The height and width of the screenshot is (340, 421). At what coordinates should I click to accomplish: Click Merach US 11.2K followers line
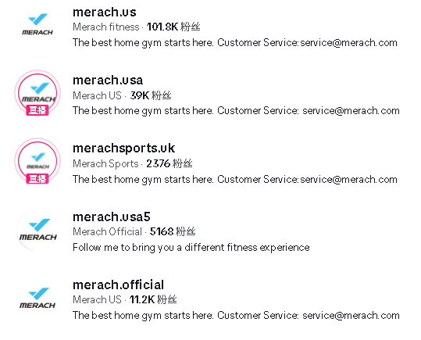125,299
